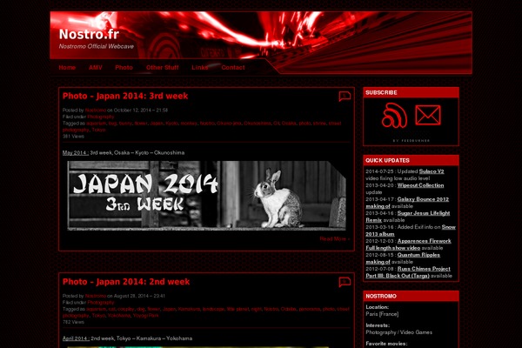Select Photo in the navigation bar
This screenshot has height=348, width=522.
[124, 67]
